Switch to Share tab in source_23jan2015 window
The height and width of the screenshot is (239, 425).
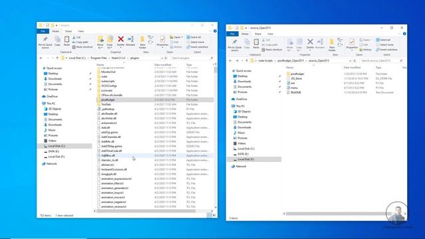coord(258,34)
